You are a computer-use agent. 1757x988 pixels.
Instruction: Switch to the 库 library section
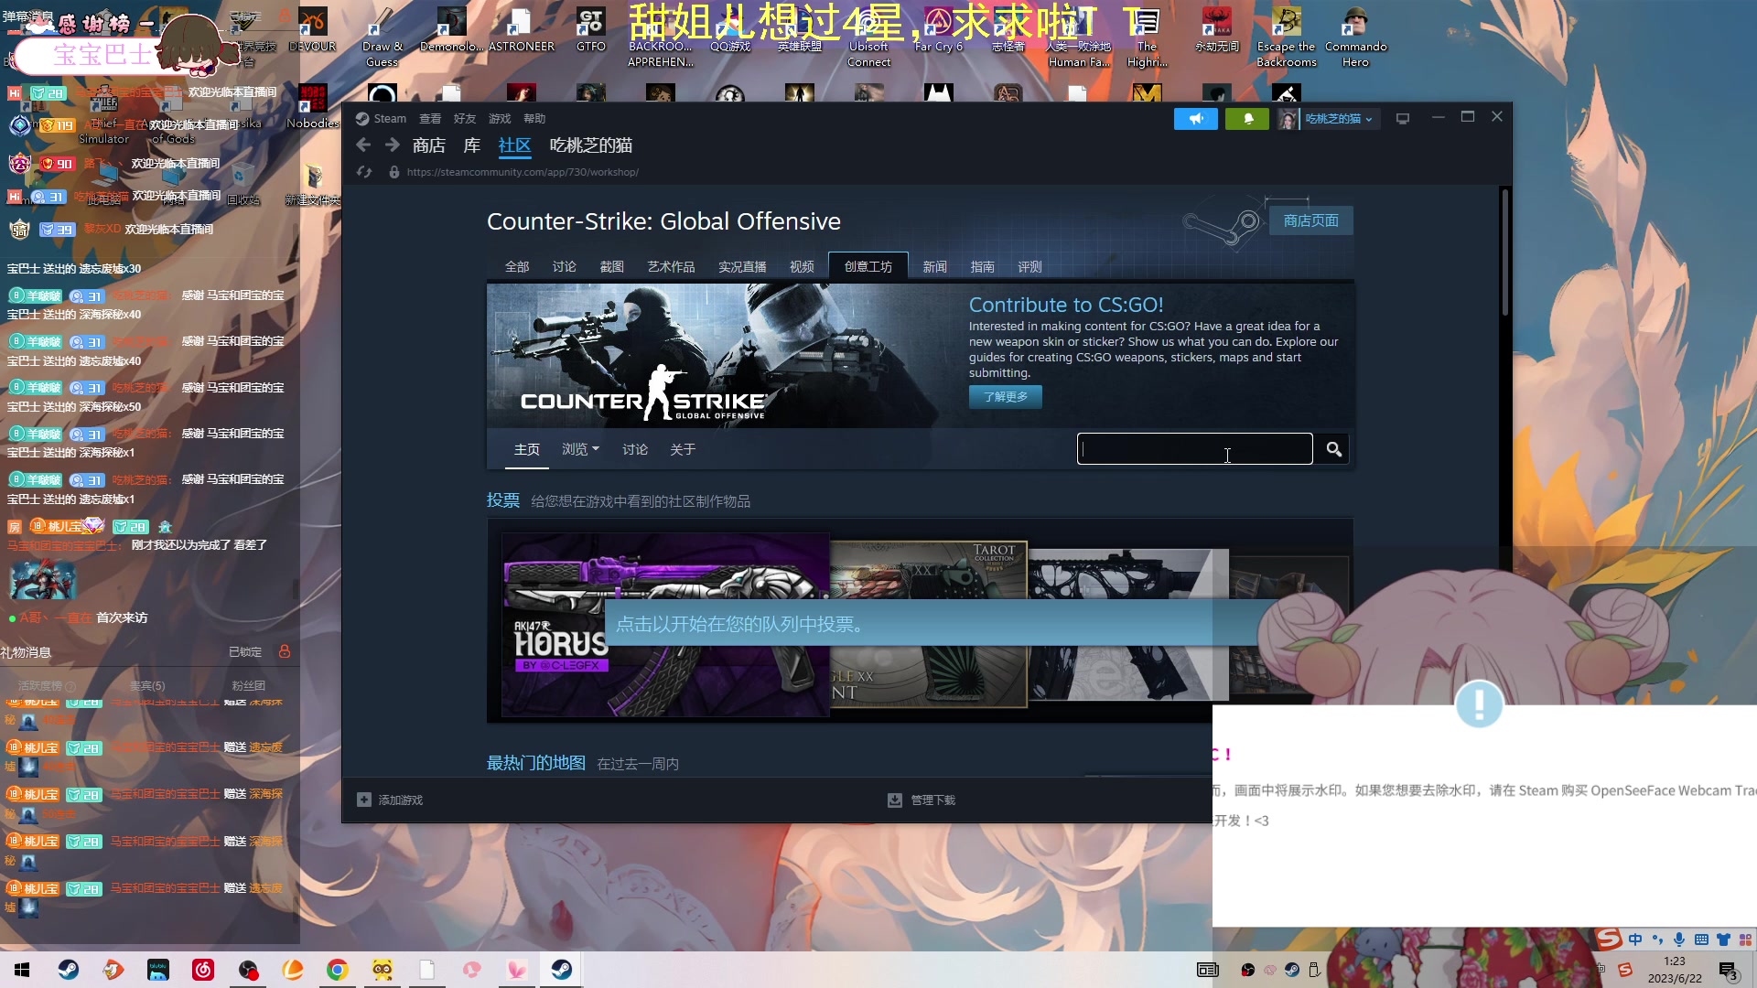pos(472,145)
